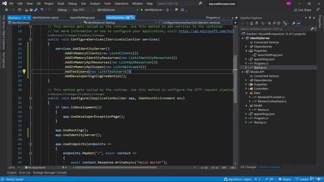
Task: Click the Save icon in toolbar
Action: (x=31, y=10)
